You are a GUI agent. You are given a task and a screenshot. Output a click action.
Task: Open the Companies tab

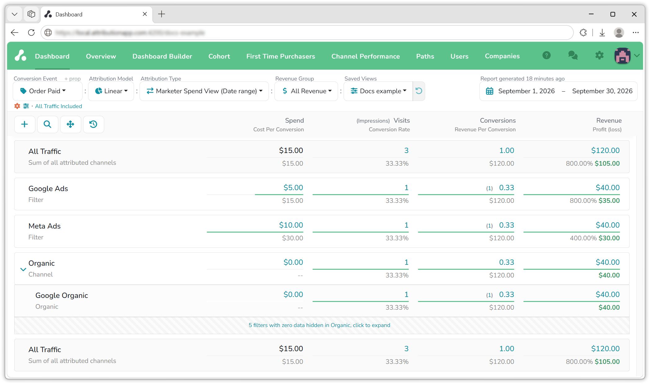(x=502, y=56)
